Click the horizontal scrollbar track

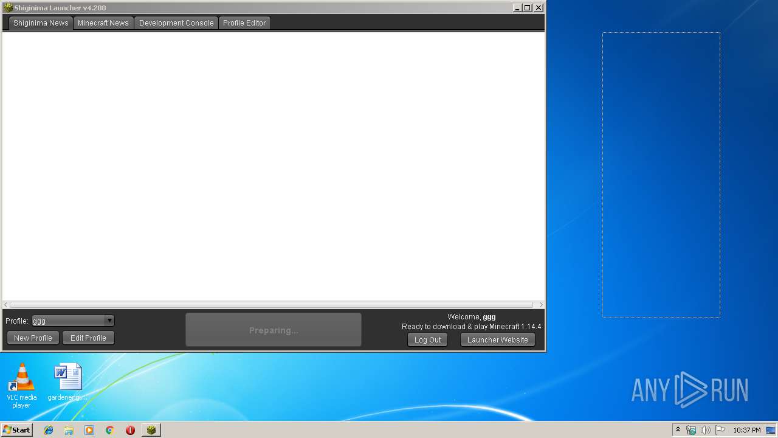tap(272, 305)
